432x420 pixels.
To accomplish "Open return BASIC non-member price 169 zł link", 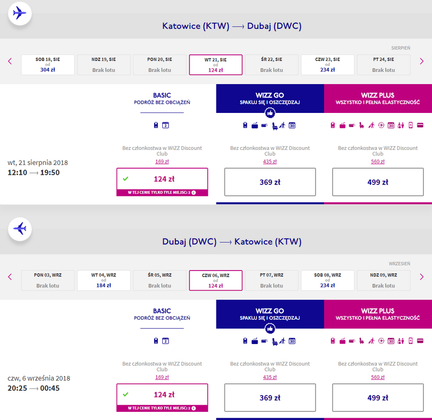I will [x=162, y=377].
